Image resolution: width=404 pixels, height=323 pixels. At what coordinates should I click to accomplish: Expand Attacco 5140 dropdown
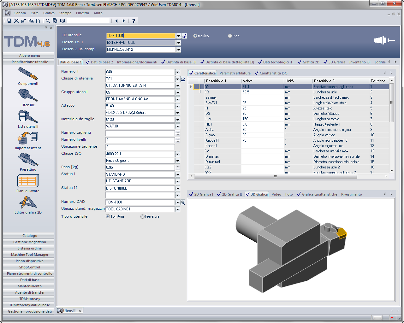(x=178, y=106)
